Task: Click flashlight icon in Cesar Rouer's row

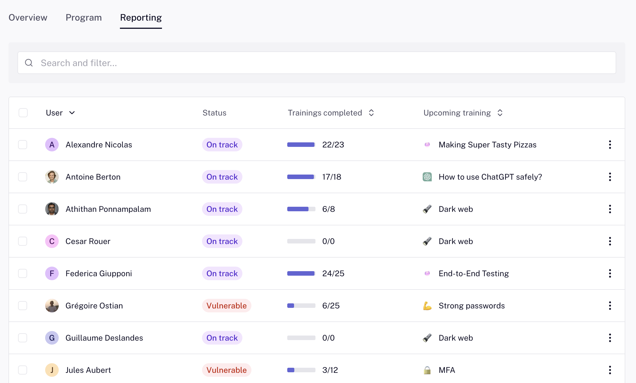Action: pyautogui.click(x=427, y=241)
